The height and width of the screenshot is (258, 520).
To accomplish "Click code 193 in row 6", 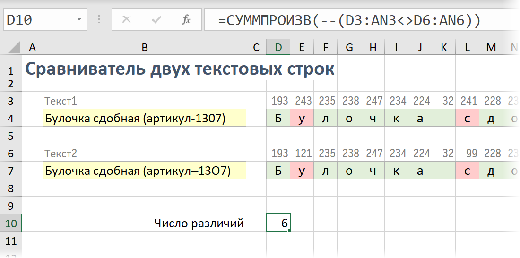I will (279, 153).
